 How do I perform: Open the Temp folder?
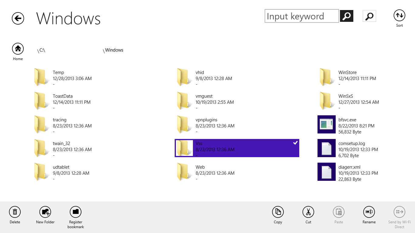tap(58, 73)
